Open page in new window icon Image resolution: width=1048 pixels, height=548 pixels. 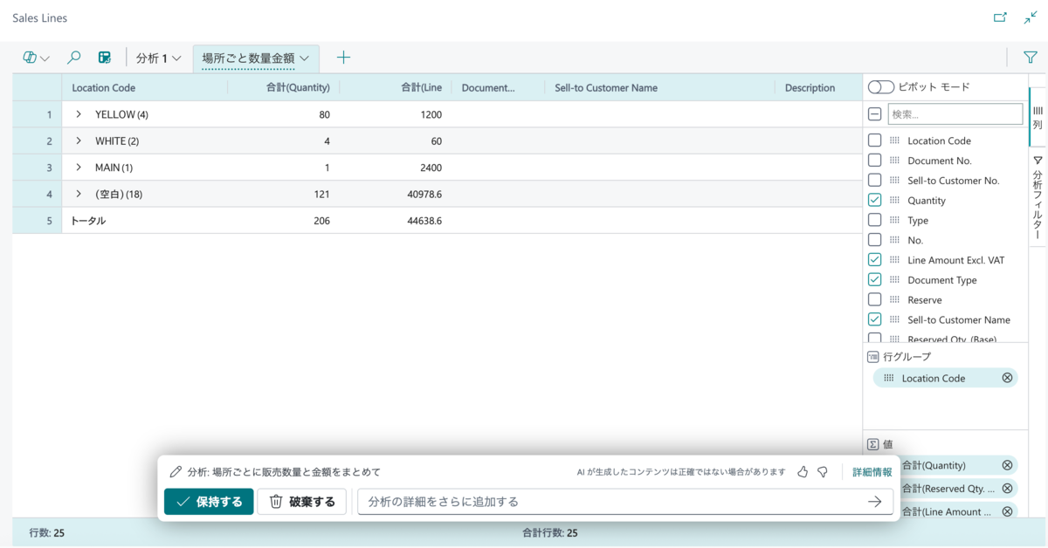tap(1000, 17)
